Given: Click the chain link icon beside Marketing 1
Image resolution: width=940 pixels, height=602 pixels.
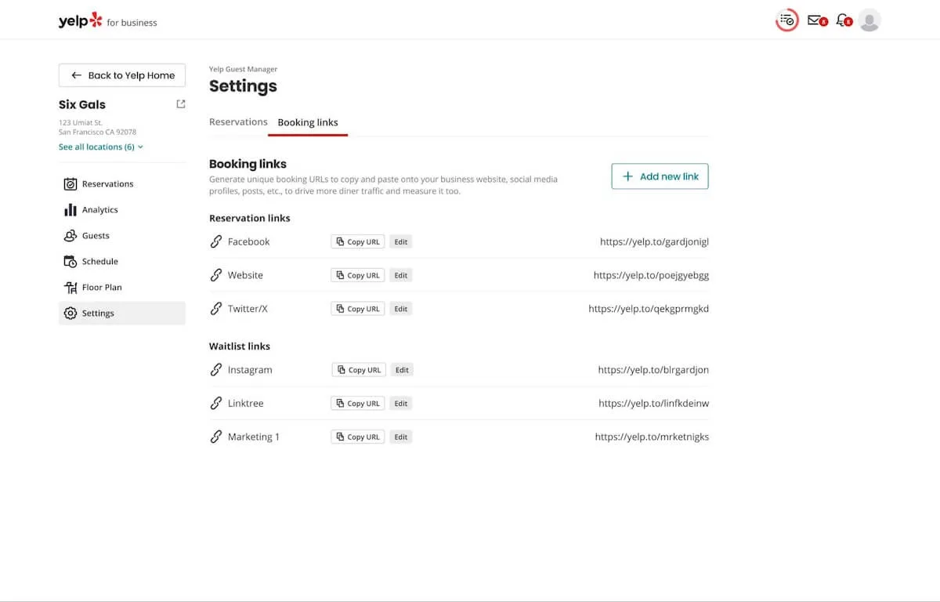Looking at the screenshot, I should point(216,437).
